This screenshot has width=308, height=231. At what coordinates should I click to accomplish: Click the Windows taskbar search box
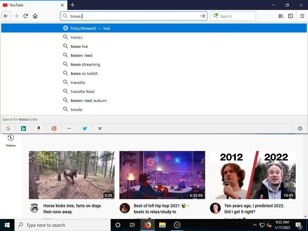click(x=63, y=225)
